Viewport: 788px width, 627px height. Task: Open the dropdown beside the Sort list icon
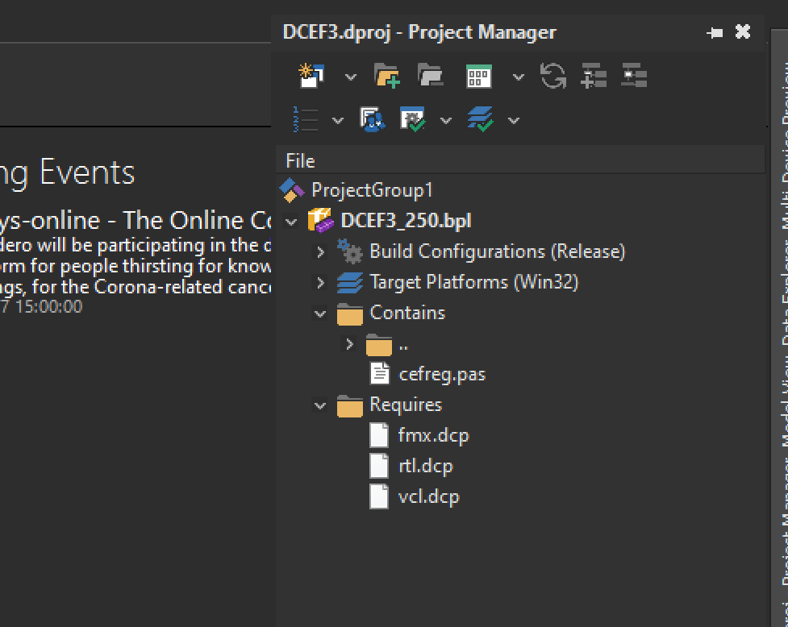338,120
